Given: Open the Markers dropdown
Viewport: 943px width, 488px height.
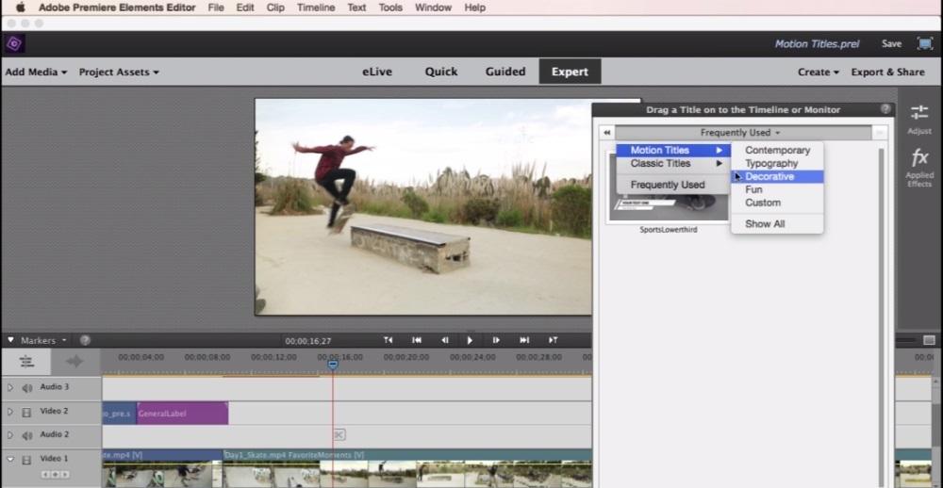Looking at the screenshot, I should coord(43,340).
